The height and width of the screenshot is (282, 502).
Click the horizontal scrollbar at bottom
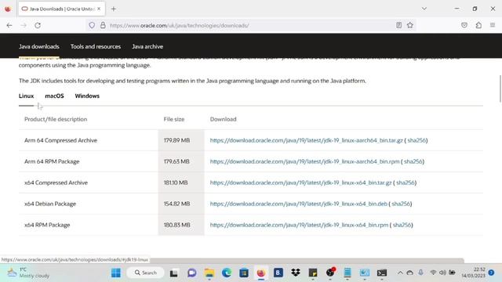pyautogui.click(x=306, y=260)
